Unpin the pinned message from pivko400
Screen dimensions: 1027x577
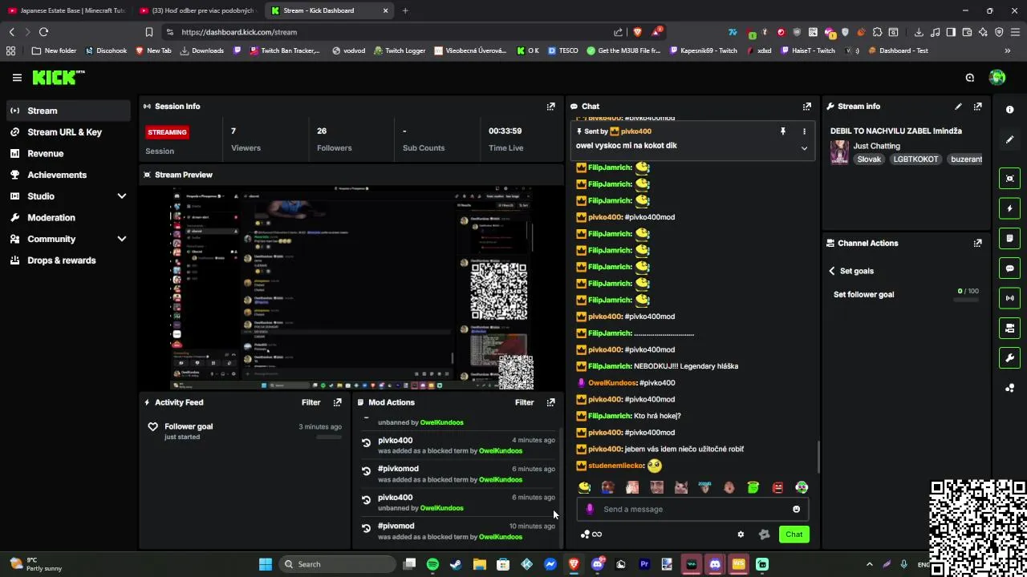pyautogui.click(x=783, y=131)
